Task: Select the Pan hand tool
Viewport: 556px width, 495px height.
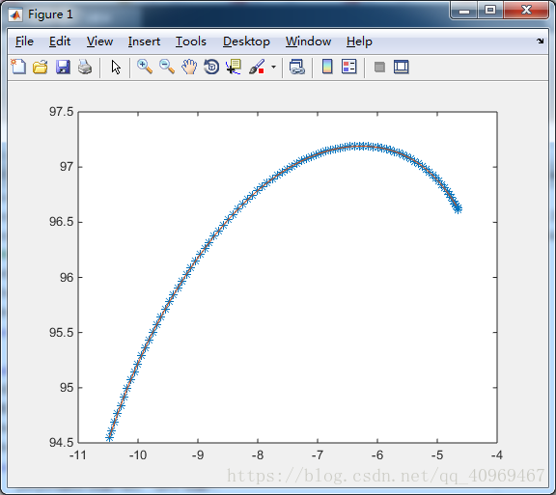Action: click(189, 67)
